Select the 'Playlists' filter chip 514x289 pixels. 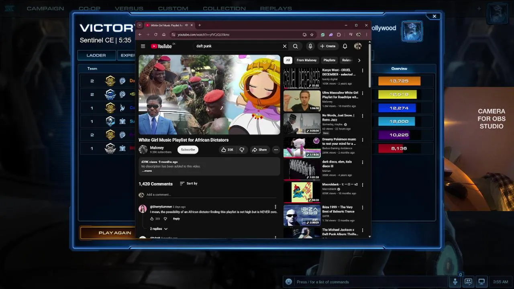pyautogui.click(x=329, y=60)
